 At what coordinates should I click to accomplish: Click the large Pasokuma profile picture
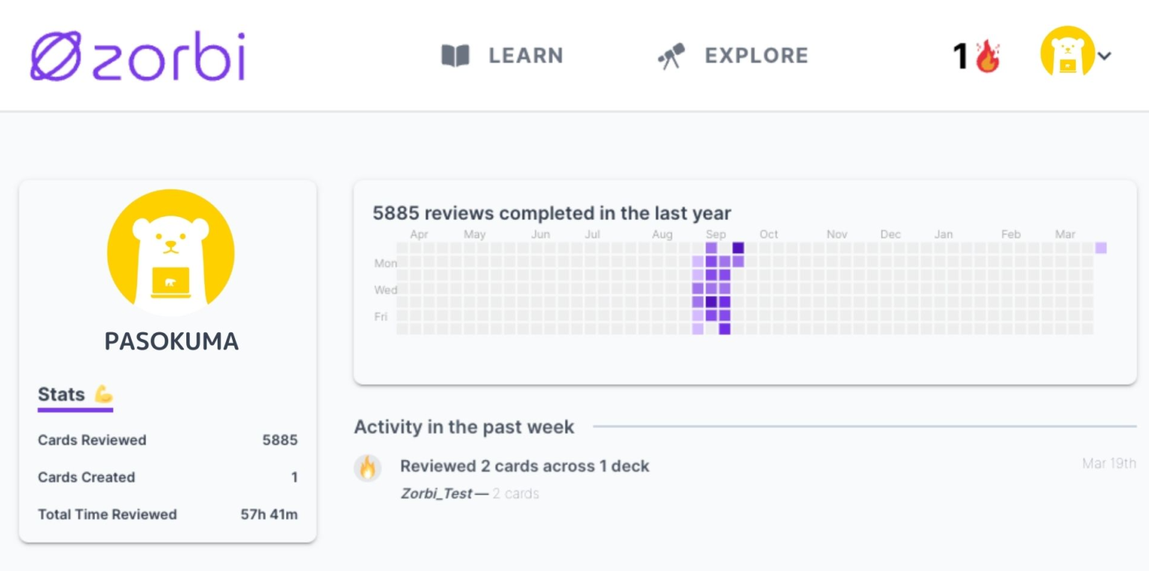click(171, 253)
